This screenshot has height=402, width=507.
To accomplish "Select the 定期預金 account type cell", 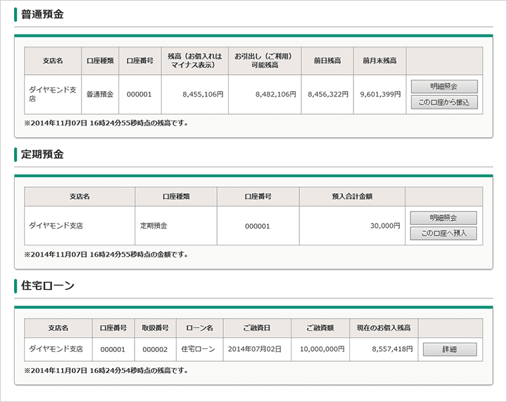I will [176, 226].
